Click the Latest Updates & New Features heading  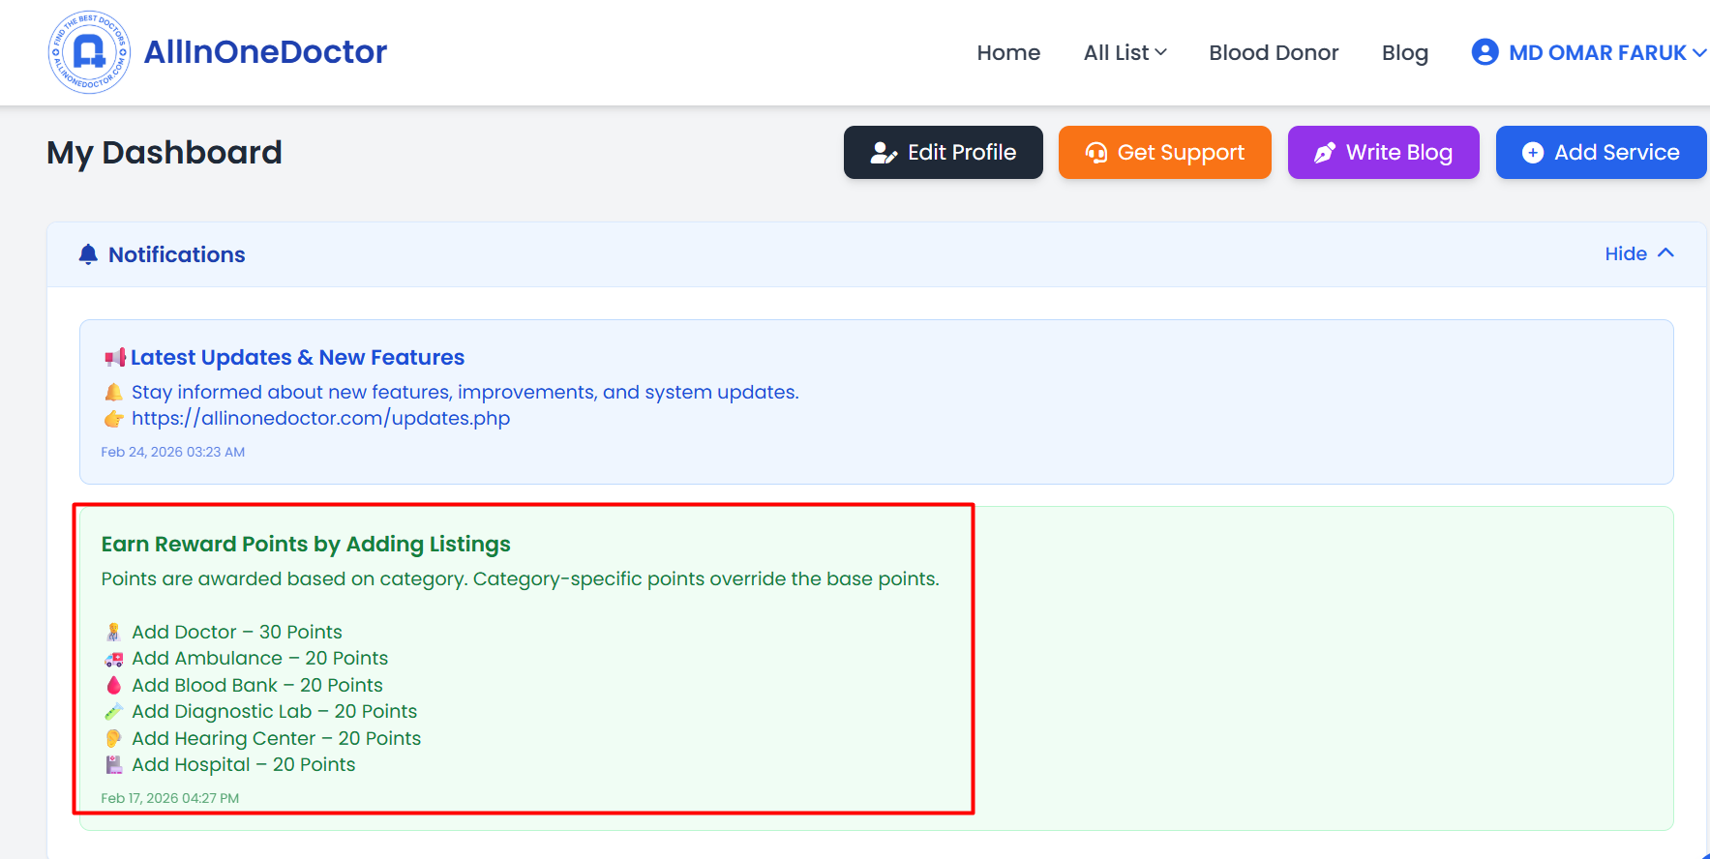297,358
